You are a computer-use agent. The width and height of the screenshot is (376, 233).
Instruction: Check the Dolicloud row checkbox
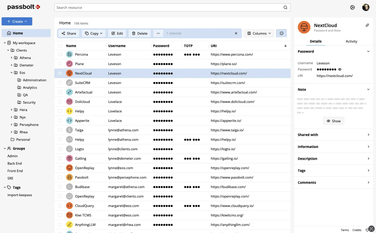(60, 102)
